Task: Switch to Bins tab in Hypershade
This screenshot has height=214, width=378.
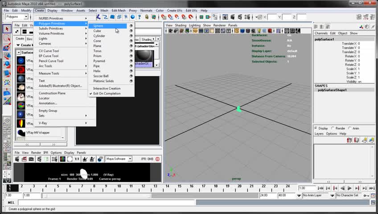Action: point(29,39)
